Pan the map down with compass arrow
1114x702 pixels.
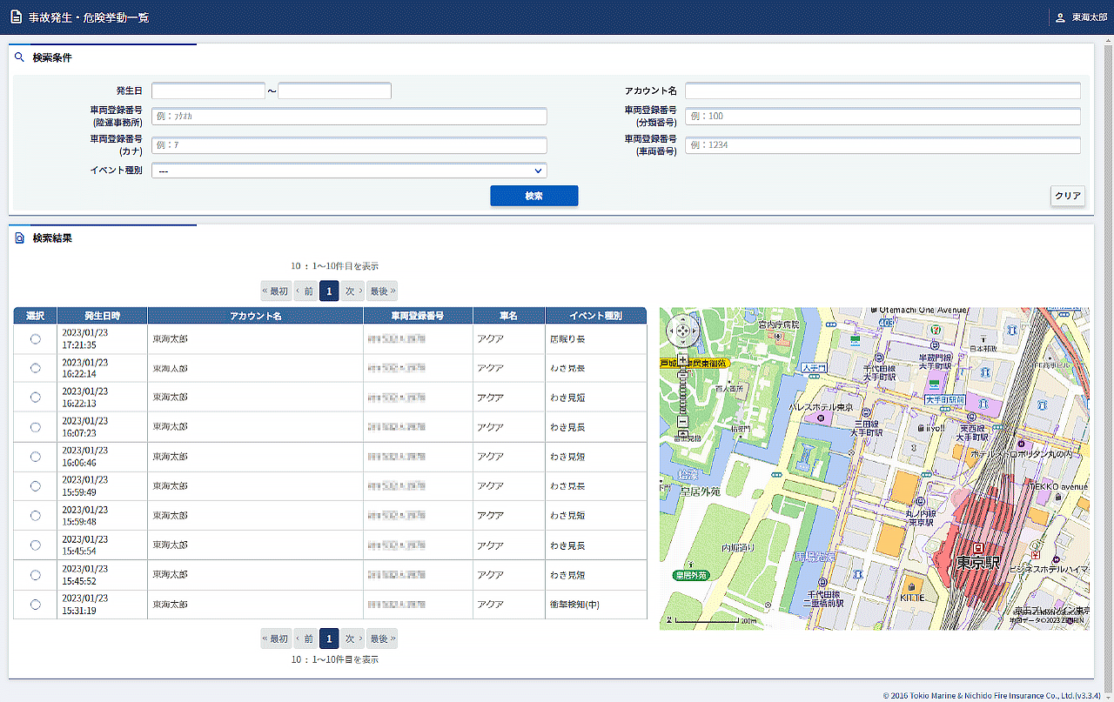(x=682, y=341)
